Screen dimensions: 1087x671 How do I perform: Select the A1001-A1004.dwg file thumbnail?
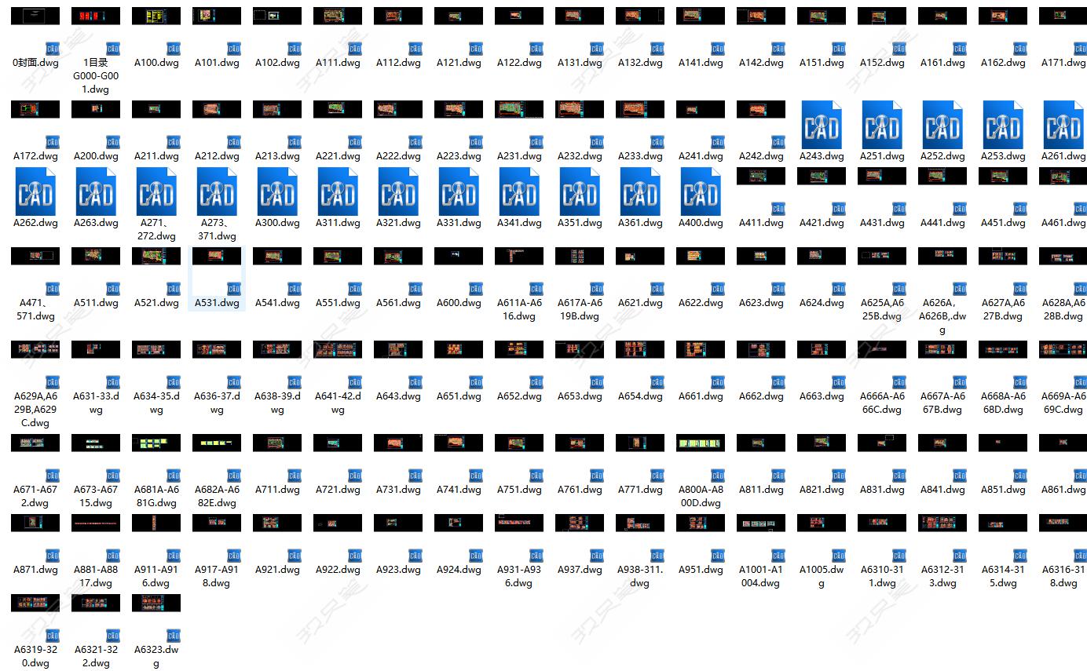tap(761, 523)
